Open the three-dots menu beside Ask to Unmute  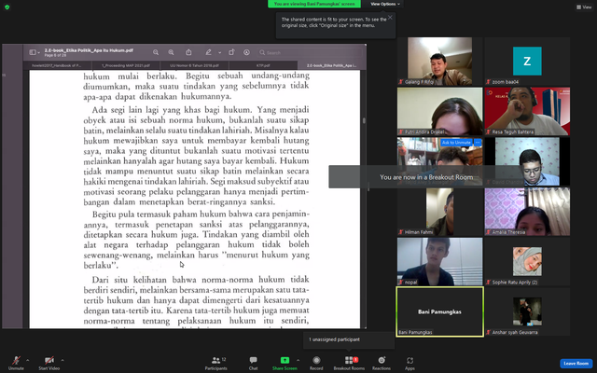(478, 143)
